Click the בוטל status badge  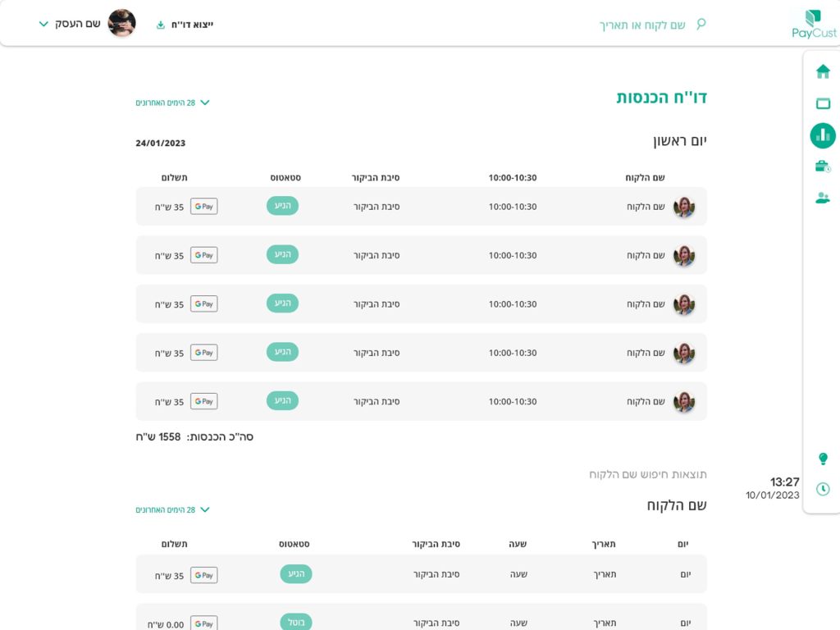click(x=295, y=622)
